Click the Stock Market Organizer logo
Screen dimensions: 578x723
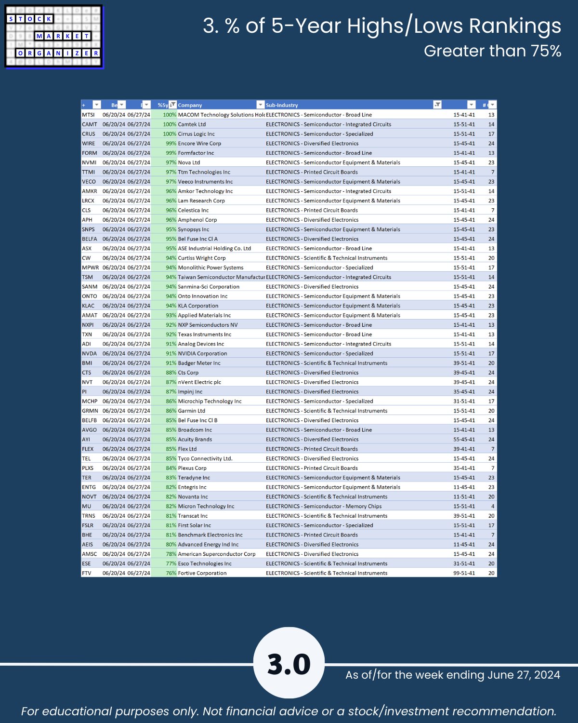pos(54,37)
